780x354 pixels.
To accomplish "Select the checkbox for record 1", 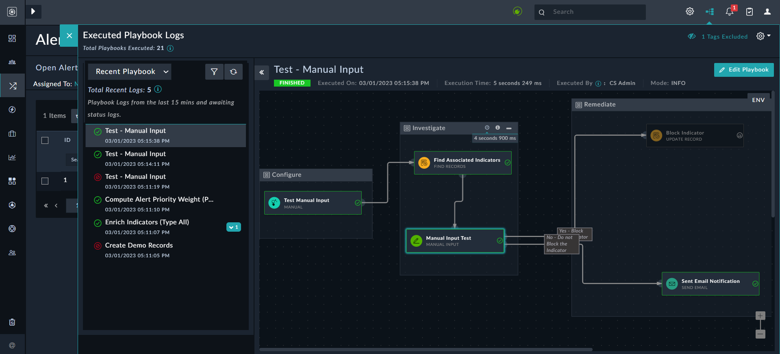I will coord(45,181).
